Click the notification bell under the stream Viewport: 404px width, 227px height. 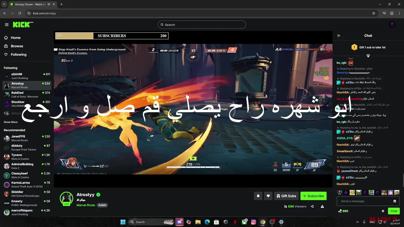258,196
